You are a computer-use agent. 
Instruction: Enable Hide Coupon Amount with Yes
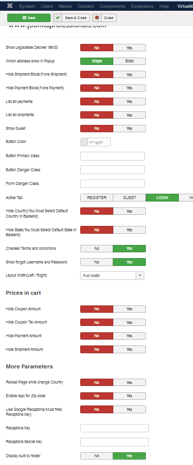129,309
